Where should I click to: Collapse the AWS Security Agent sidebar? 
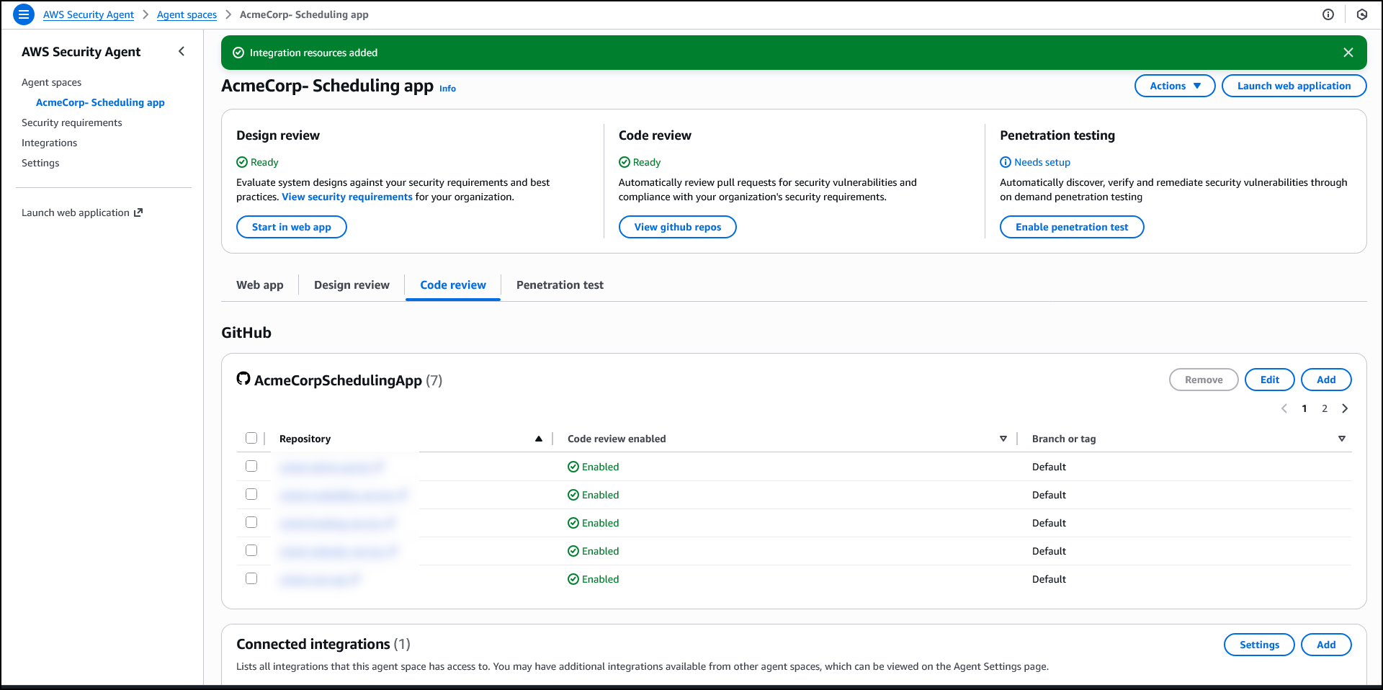[182, 51]
